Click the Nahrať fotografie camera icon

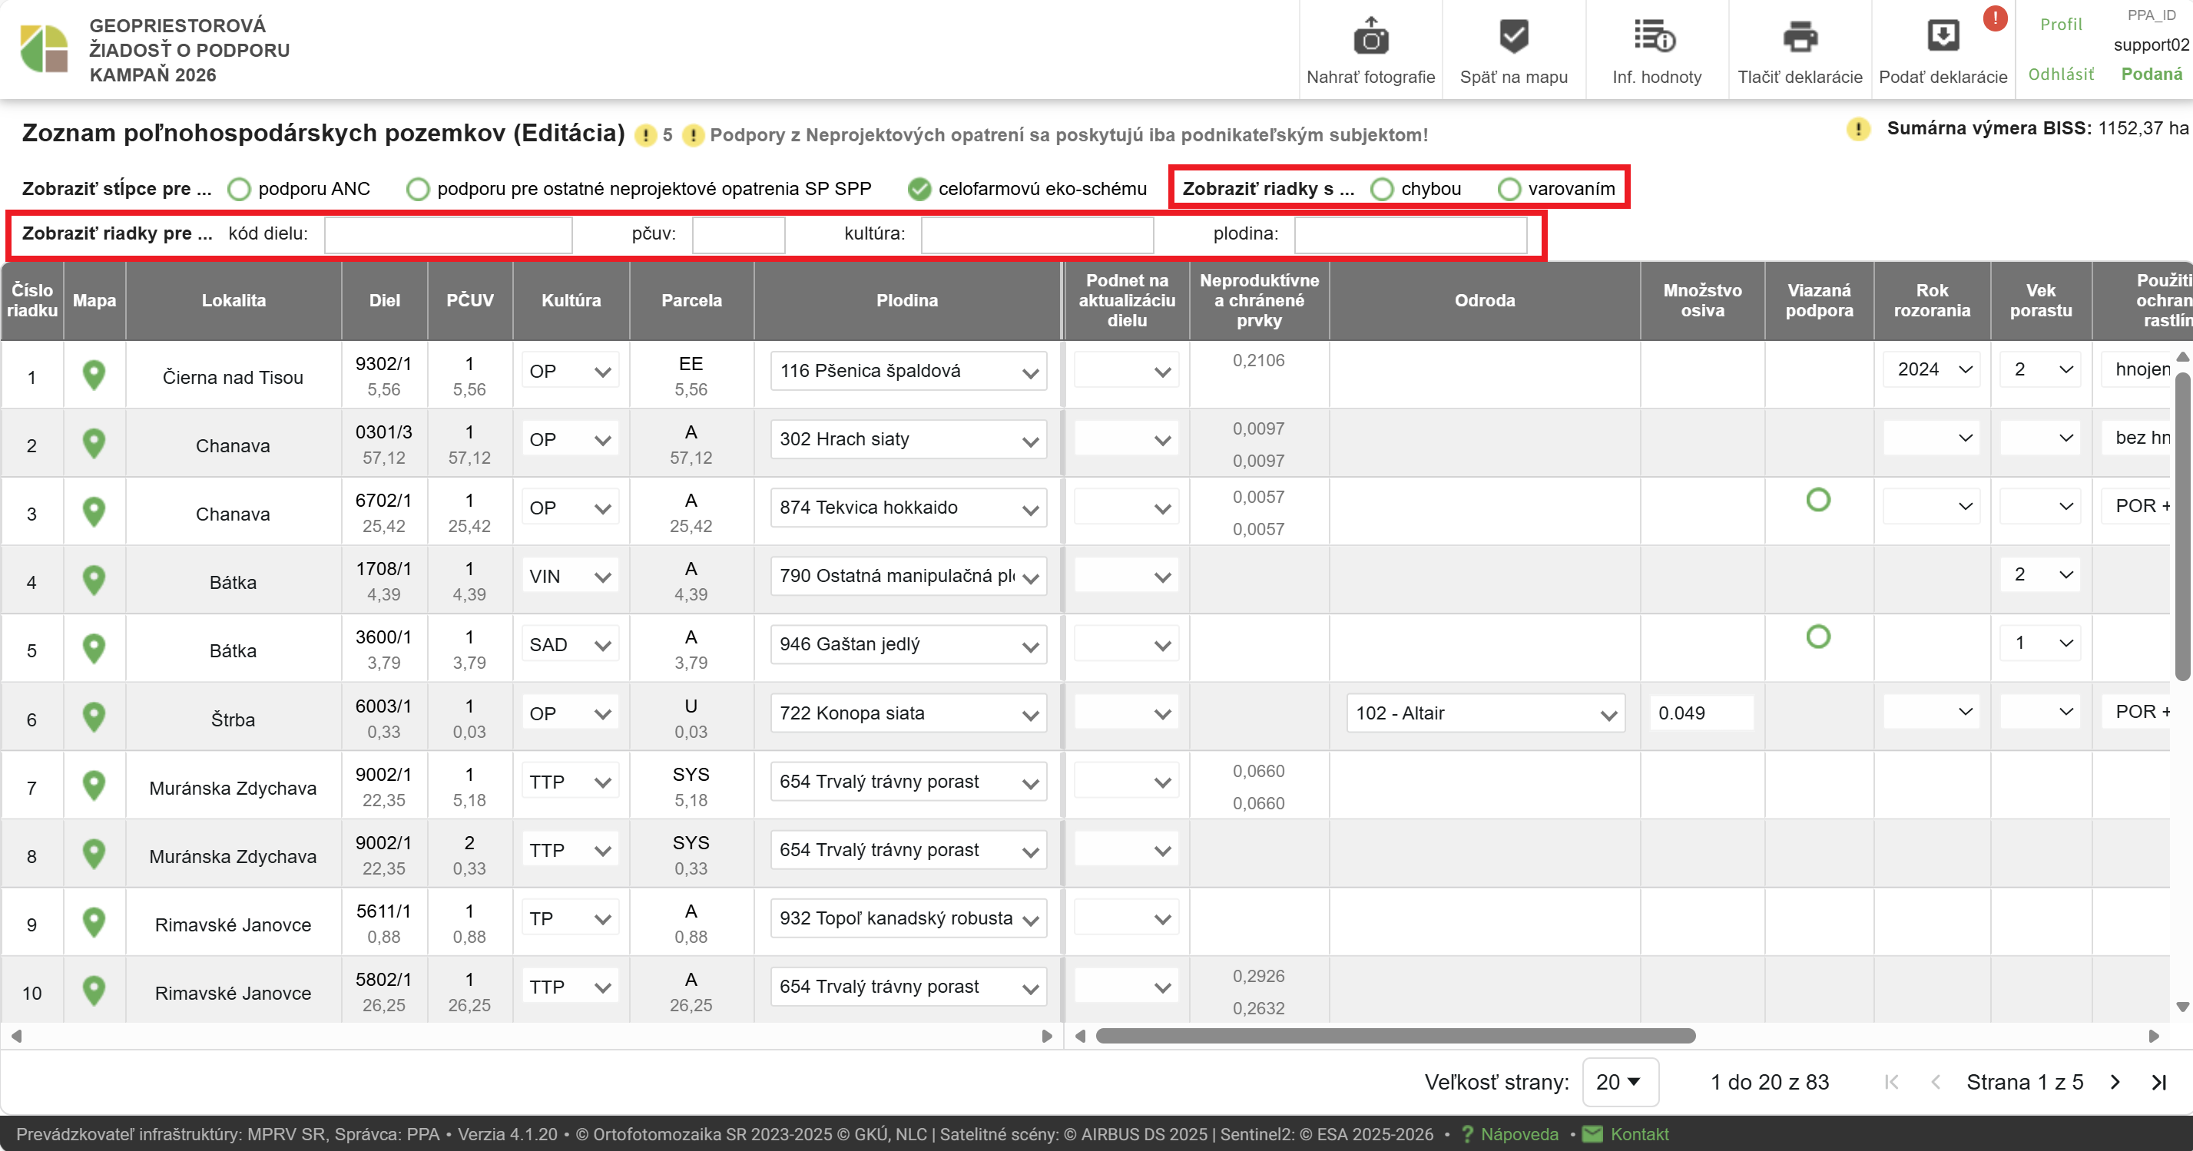coord(1370,38)
